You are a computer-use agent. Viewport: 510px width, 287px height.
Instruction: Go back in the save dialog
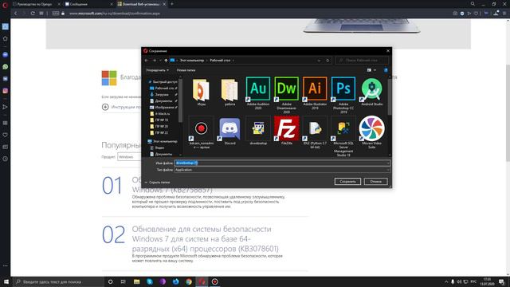pyautogui.click(x=147, y=61)
